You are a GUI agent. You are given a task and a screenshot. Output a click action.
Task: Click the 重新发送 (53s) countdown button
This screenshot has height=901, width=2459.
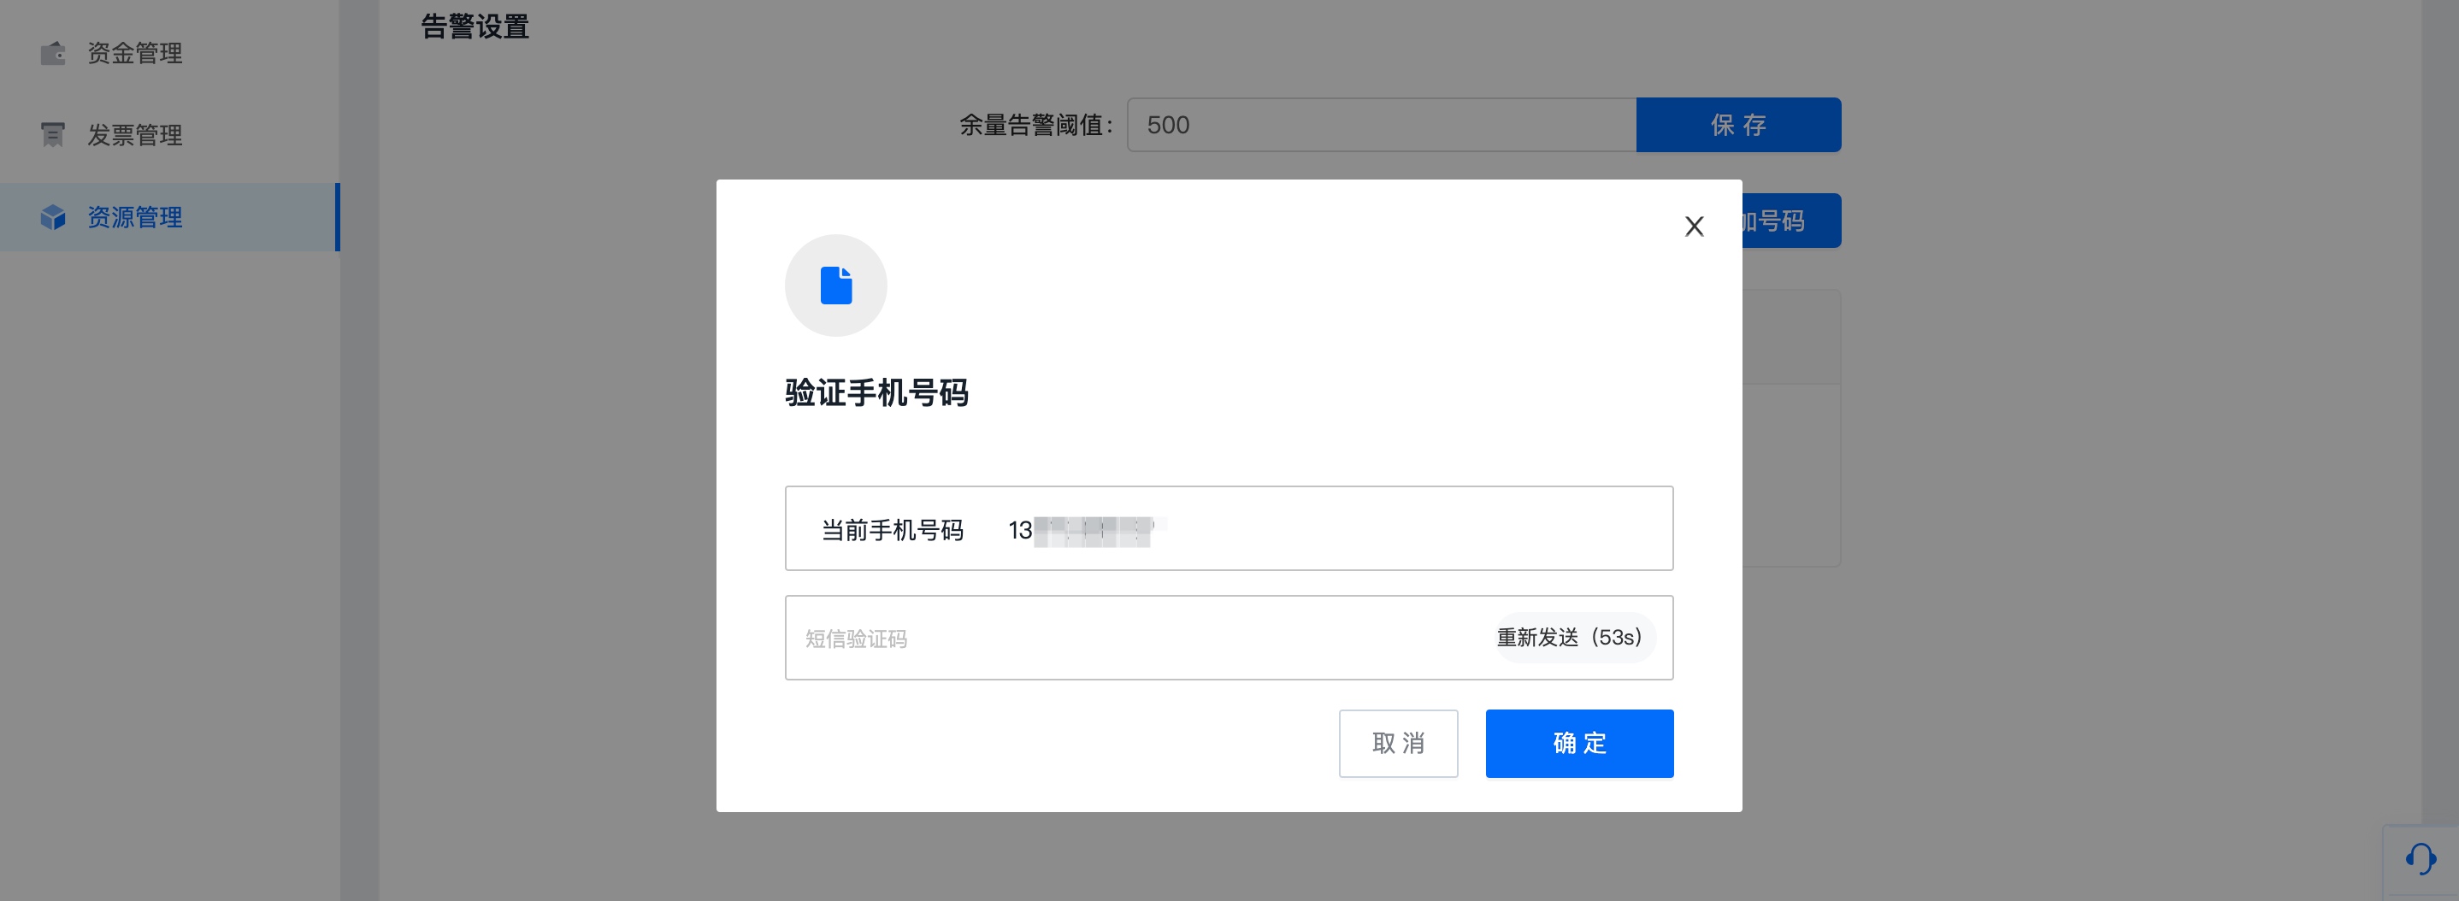[x=1569, y=638]
